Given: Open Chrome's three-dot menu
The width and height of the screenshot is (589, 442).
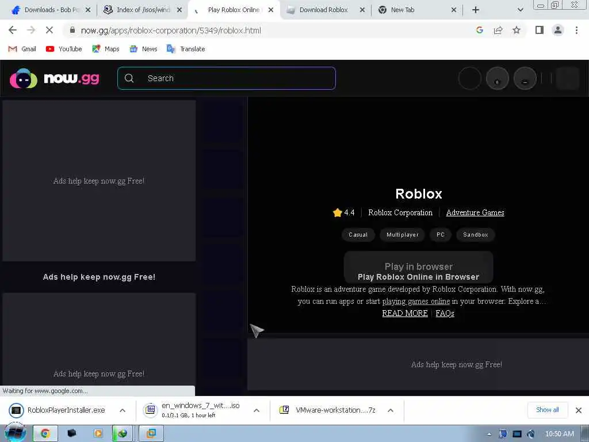Looking at the screenshot, I should point(576,30).
